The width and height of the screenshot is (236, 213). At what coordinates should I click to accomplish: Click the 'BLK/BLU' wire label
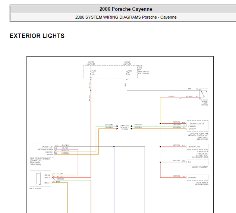[x=65, y=145]
